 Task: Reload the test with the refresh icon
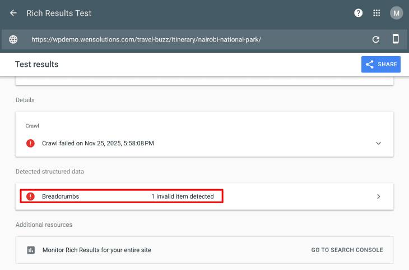pos(375,39)
